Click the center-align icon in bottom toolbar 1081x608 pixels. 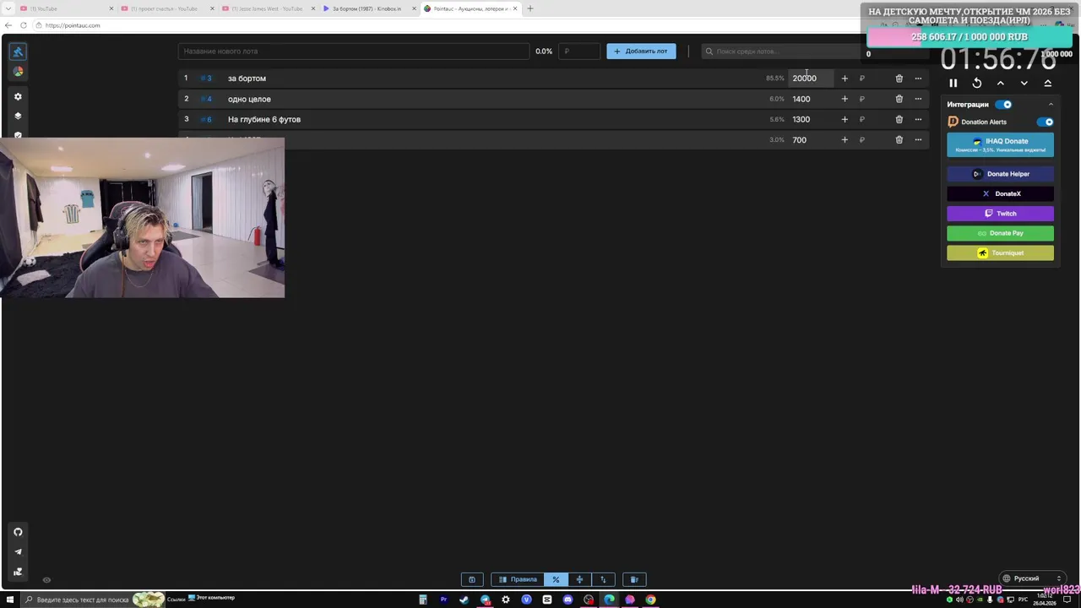579,579
